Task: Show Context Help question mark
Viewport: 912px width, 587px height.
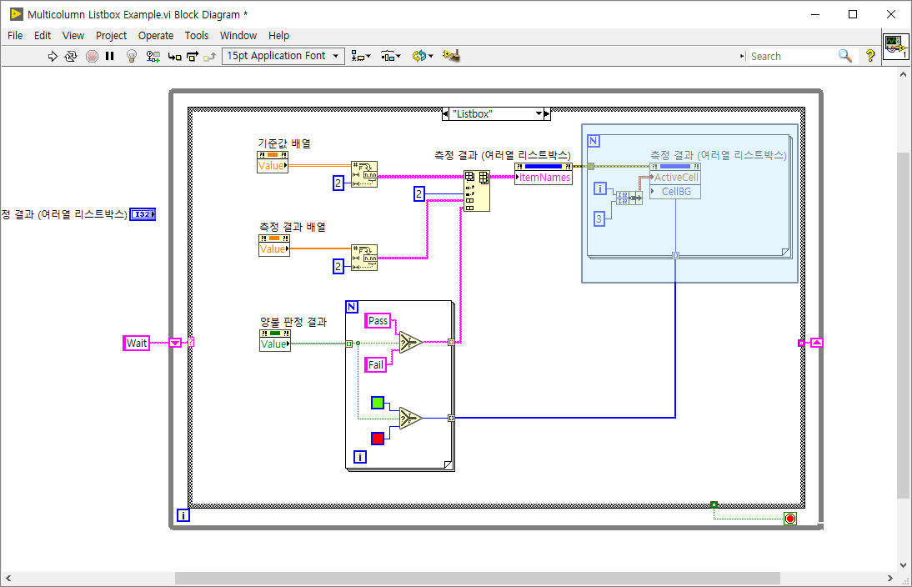Action: [x=870, y=56]
